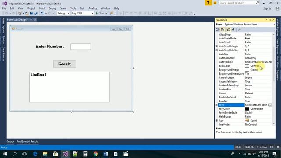Expand the AutoScrollMinSize property
Image resolution: width=281 pixels, height=158 pixels.
coord(216,50)
